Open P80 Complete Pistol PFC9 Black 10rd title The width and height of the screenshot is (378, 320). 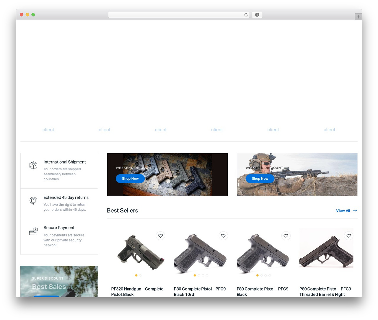click(200, 292)
